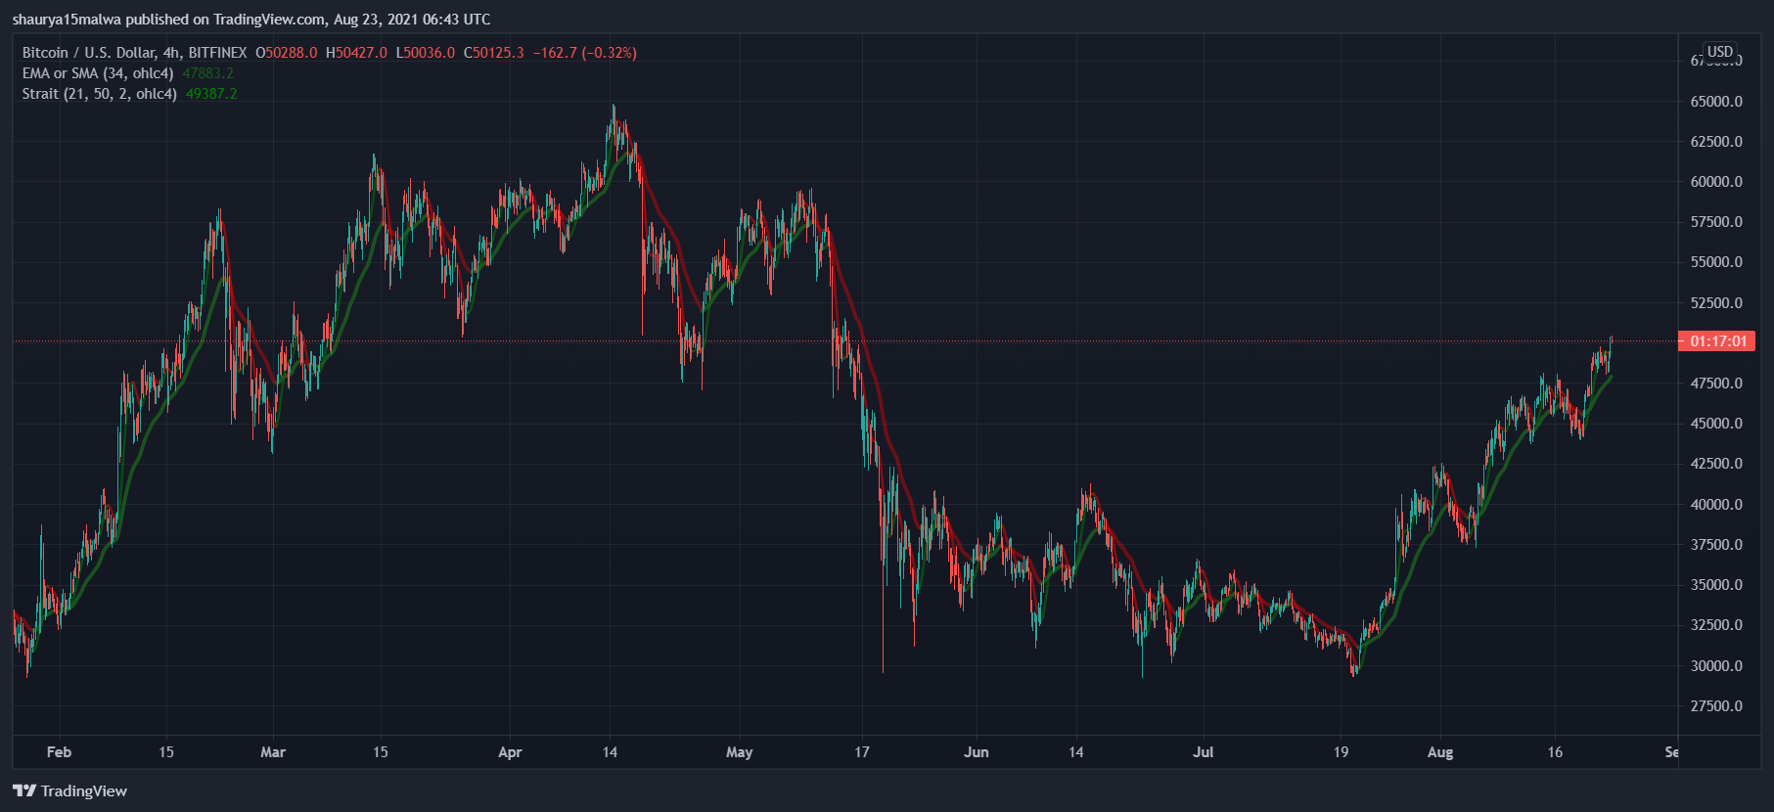The image size is (1774, 812).
Task: Click the 52500.0 price axis label
Action: point(1716,303)
